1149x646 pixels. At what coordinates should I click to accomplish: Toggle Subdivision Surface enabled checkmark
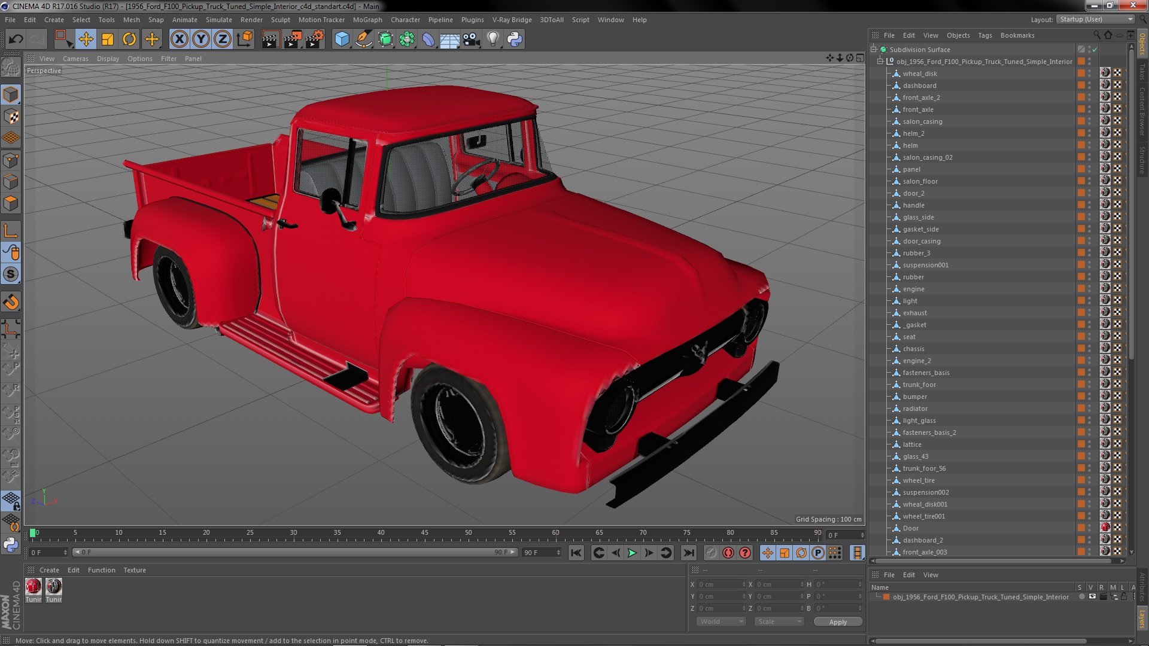pos(1095,50)
